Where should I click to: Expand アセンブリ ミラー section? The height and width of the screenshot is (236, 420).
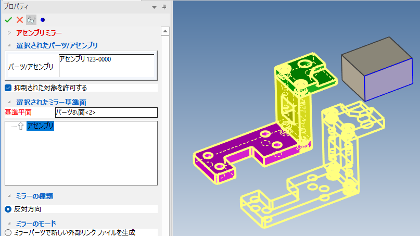[9, 33]
